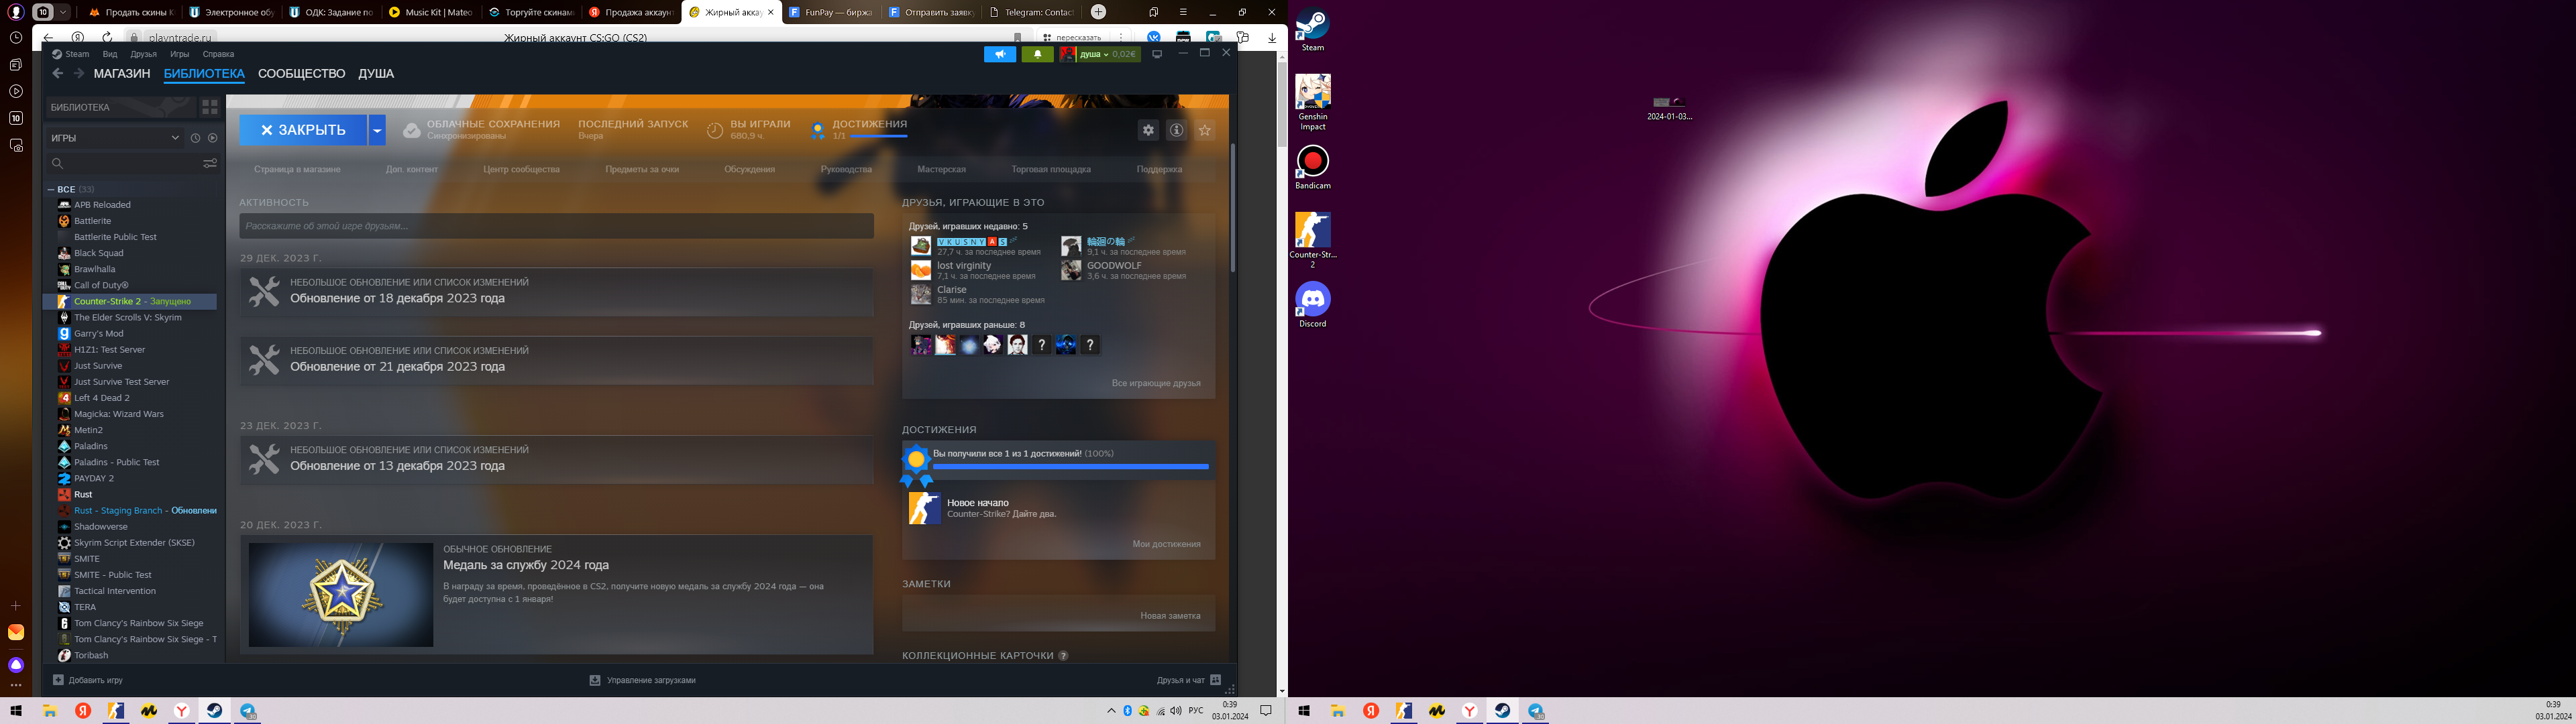Open the Друзья menu
This screenshot has height=724, width=2576.
pos(143,54)
